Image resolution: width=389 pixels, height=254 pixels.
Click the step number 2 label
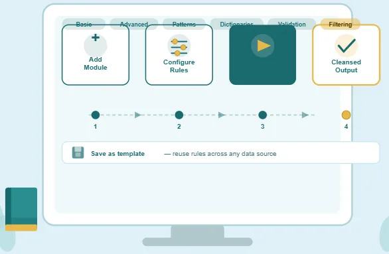[179, 127]
